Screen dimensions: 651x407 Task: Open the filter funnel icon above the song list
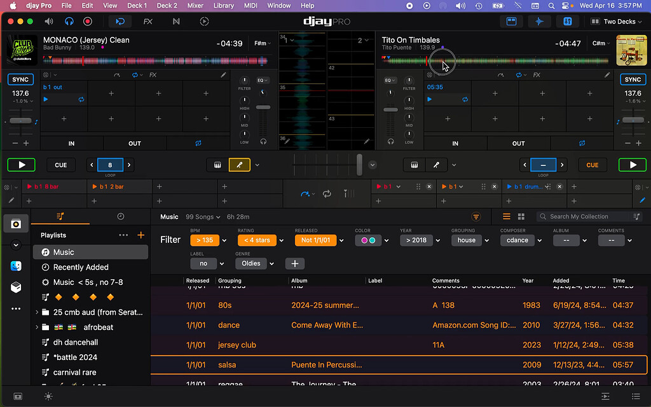pos(476,216)
